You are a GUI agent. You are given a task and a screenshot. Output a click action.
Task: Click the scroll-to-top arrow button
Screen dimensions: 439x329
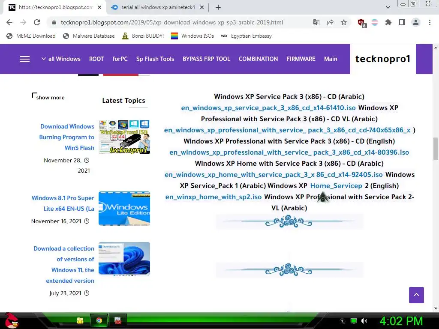pos(416,295)
